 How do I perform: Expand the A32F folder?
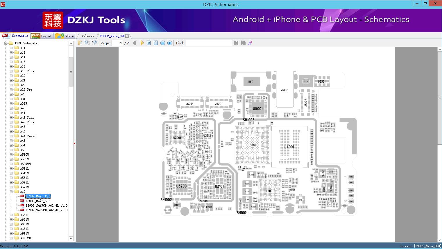(x=11, y=103)
